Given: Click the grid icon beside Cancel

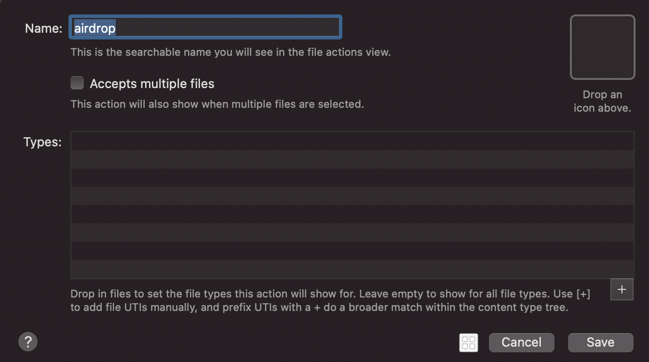Looking at the screenshot, I should click(x=469, y=343).
